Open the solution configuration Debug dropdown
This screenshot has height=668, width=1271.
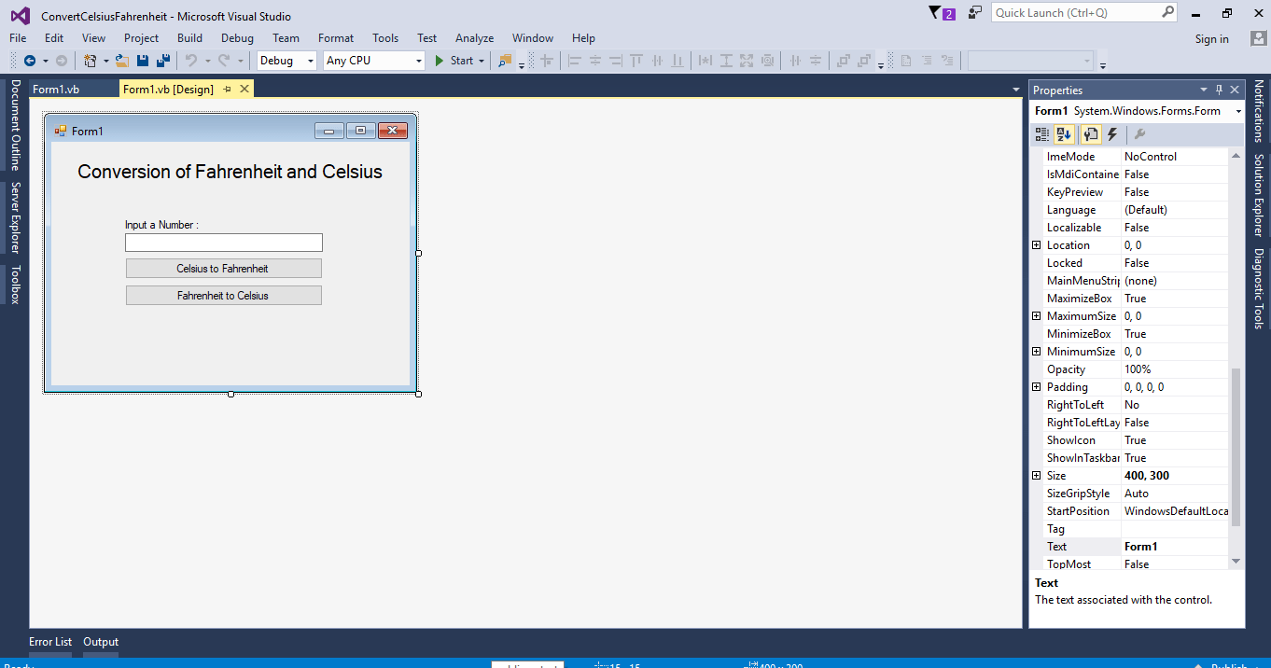[309, 60]
